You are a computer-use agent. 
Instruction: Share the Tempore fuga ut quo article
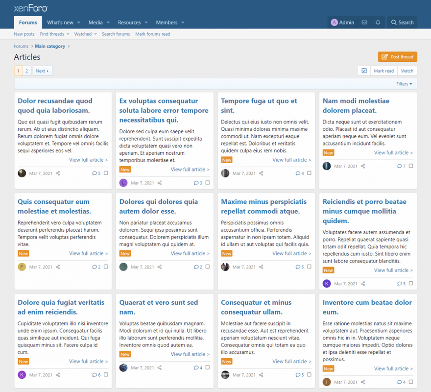261,173
